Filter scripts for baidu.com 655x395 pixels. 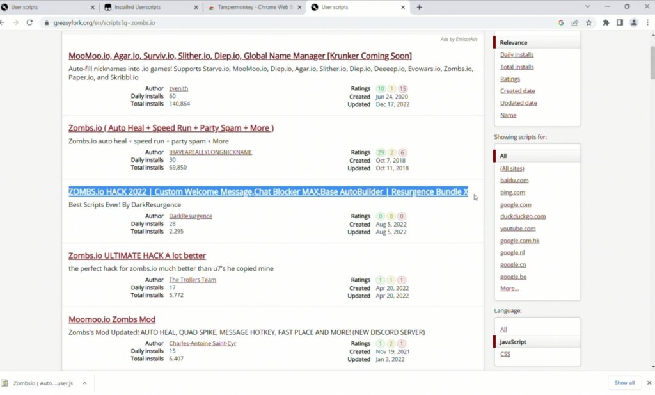pyautogui.click(x=514, y=180)
